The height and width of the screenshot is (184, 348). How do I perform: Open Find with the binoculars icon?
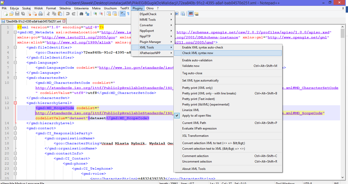(x=81, y=14)
